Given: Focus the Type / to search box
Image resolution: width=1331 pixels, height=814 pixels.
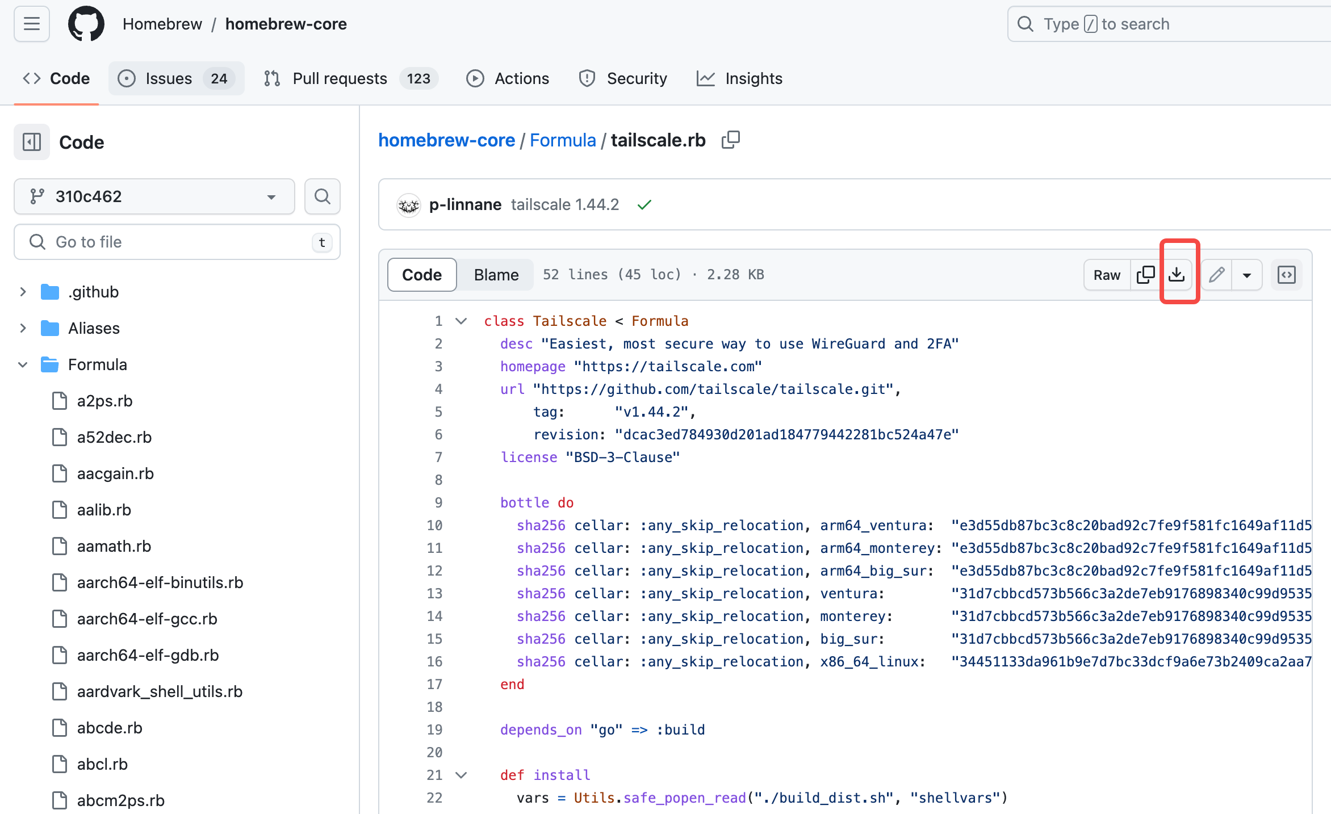Looking at the screenshot, I should [1170, 24].
